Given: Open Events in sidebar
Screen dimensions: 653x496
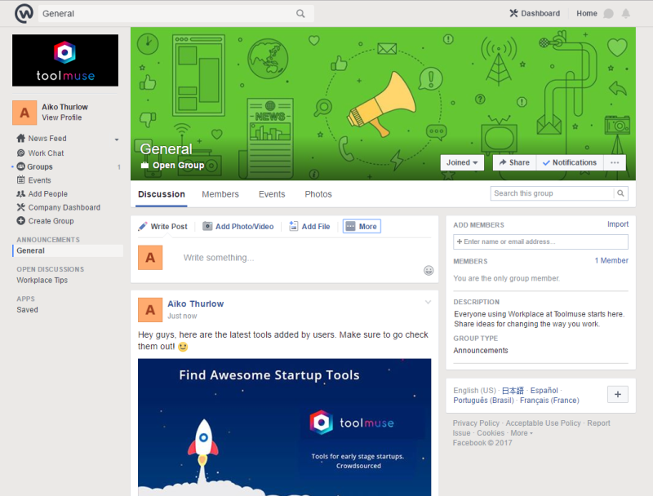Looking at the screenshot, I should (34, 180).
